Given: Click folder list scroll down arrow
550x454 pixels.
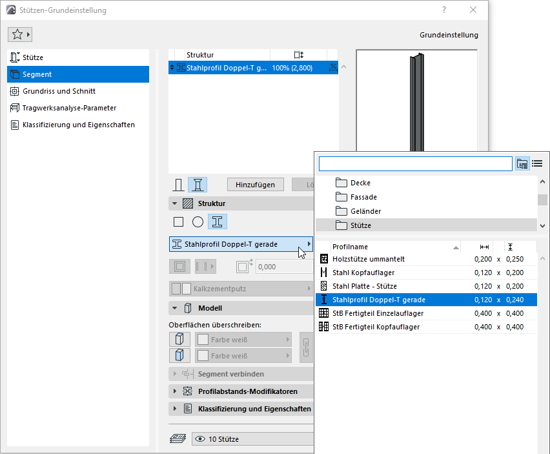Looking at the screenshot, I should click(x=542, y=226).
